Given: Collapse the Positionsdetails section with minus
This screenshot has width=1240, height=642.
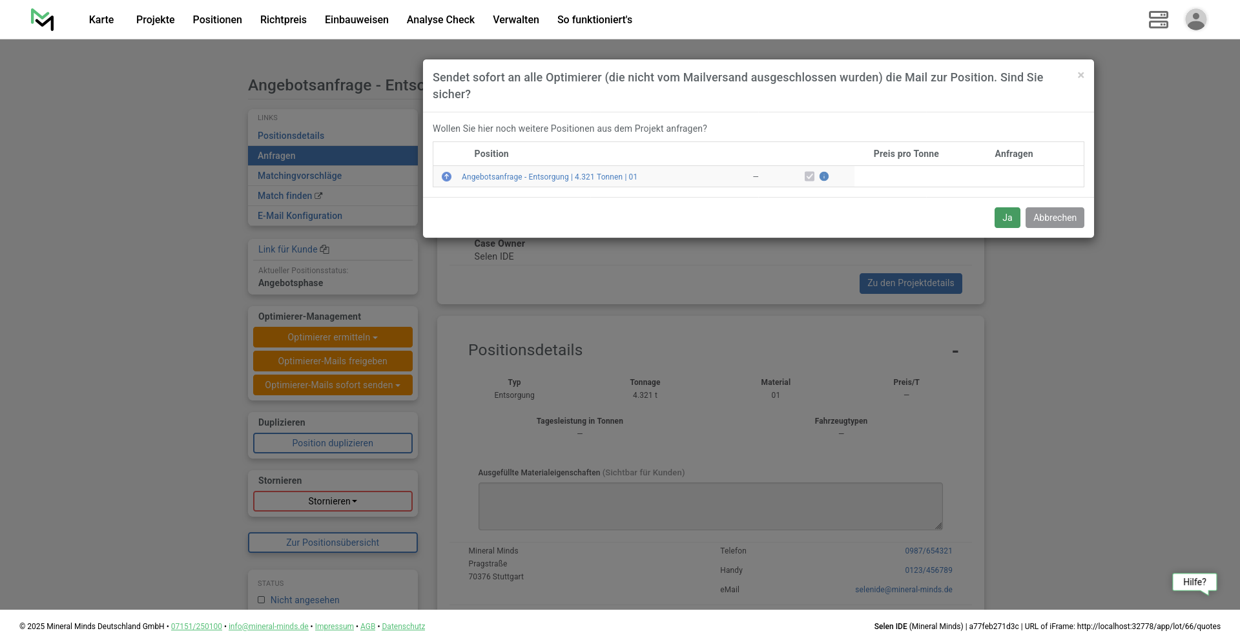Looking at the screenshot, I should [x=955, y=351].
